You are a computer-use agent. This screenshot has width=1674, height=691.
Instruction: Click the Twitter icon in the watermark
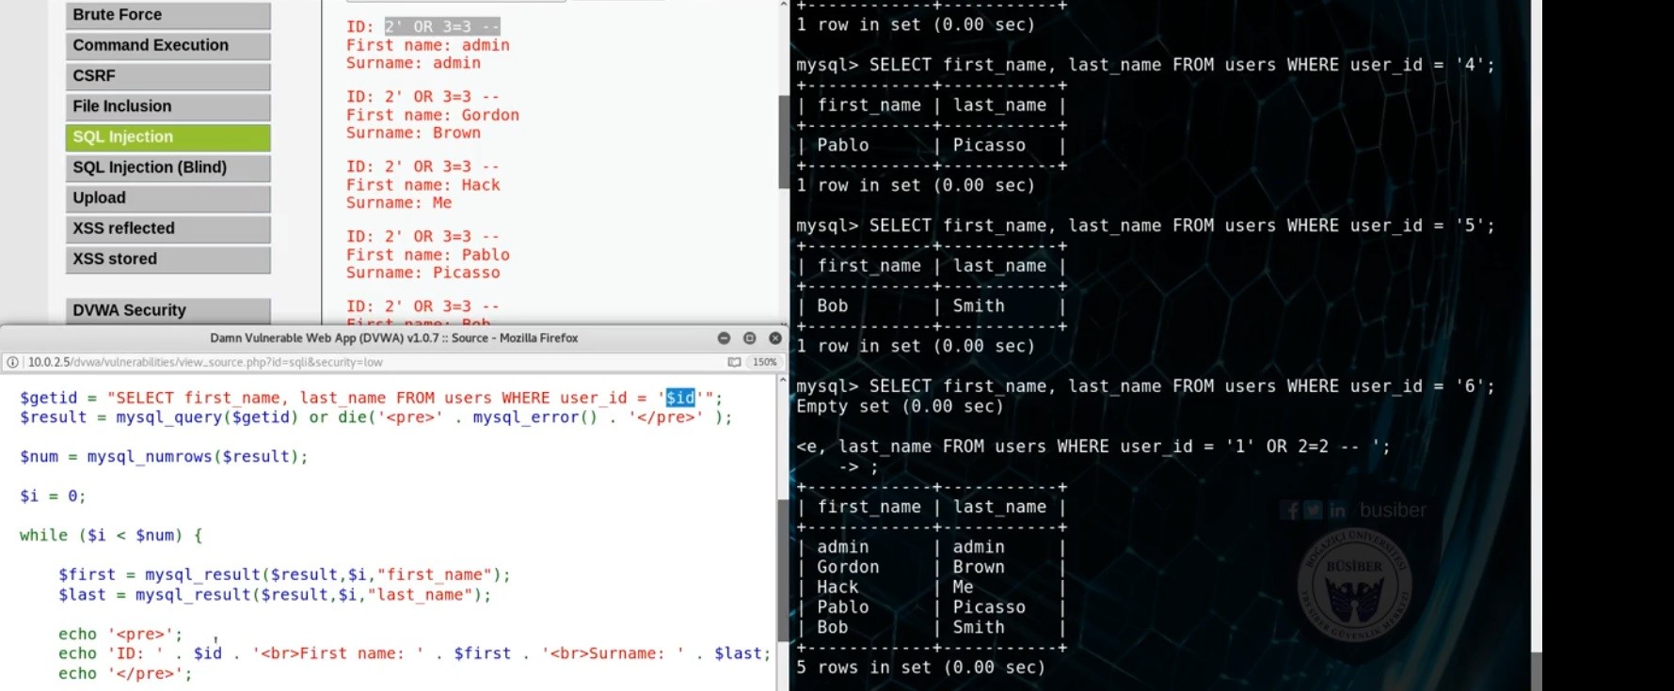tap(1314, 510)
